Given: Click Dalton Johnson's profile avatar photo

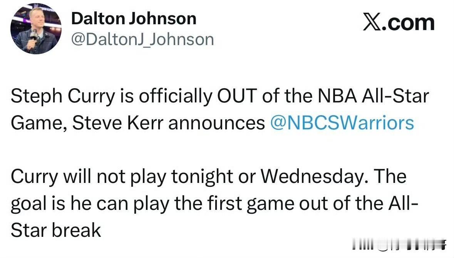Looking at the screenshot, I should (x=35, y=29).
